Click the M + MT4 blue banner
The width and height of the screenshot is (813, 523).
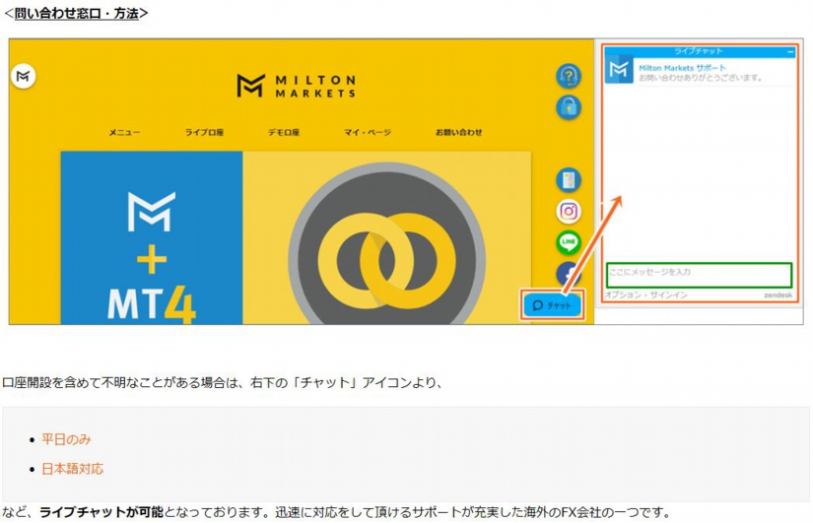152,238
